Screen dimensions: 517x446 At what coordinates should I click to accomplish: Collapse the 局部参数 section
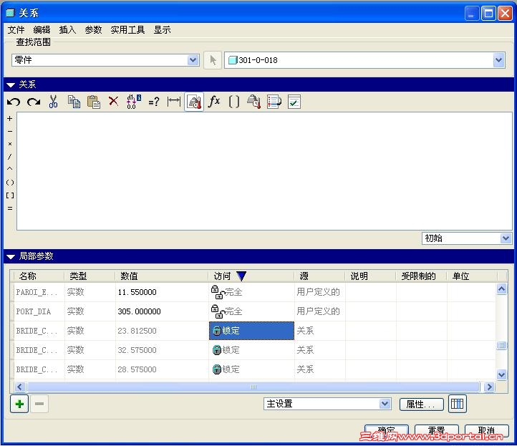pos(11,257)
